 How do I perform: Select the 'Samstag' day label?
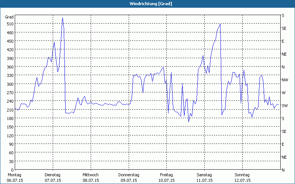click(x=204, y=175)
